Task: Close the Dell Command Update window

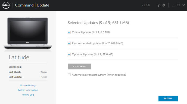Action: [184, 5]
